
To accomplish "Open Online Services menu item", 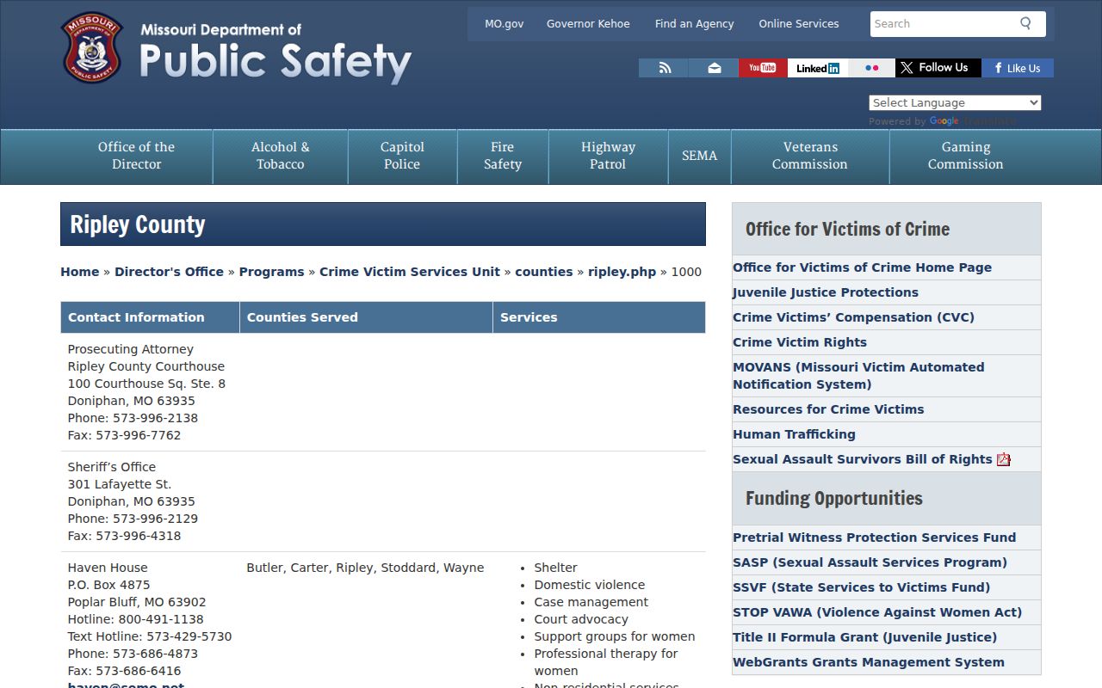I will point(799,24).
